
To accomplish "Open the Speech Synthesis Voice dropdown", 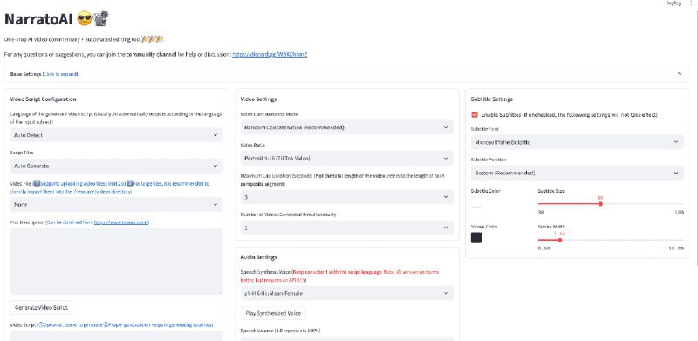I will coord(346,293).
